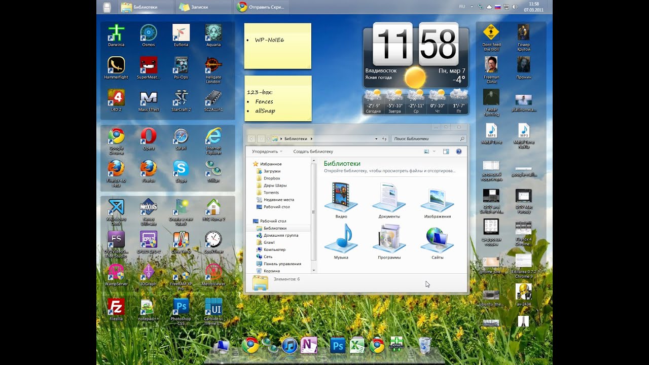Toggle the Explorer preview pane button

pos(446,152)
